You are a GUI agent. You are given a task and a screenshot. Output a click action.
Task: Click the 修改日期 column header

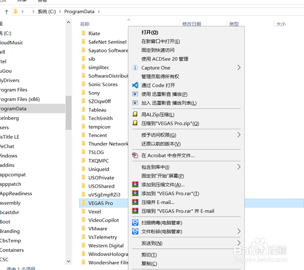[x=191, y=24]
